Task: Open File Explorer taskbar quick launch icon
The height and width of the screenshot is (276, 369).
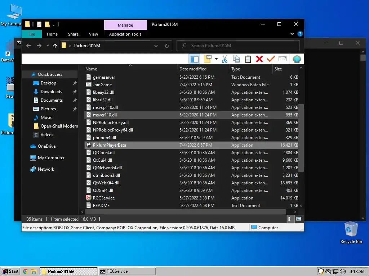Action: coord(34,272)
